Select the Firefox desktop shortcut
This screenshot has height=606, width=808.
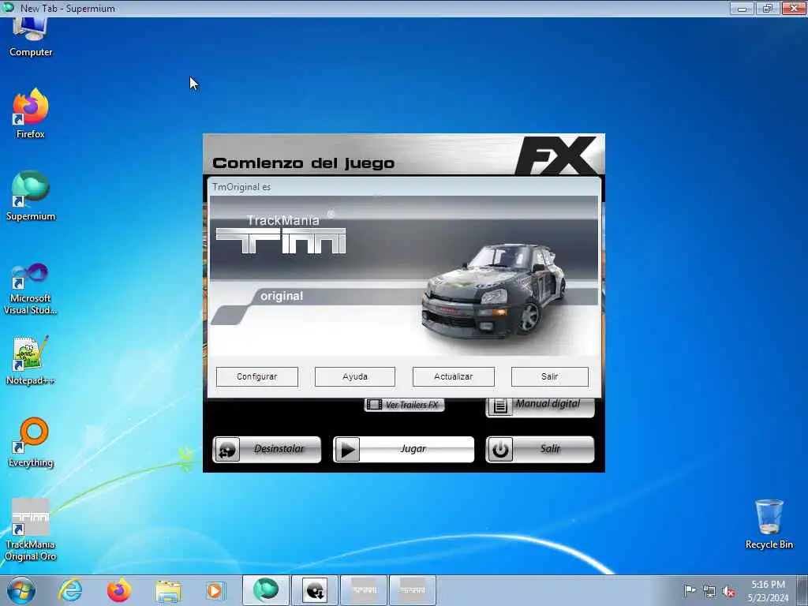(x=31, y=114)
